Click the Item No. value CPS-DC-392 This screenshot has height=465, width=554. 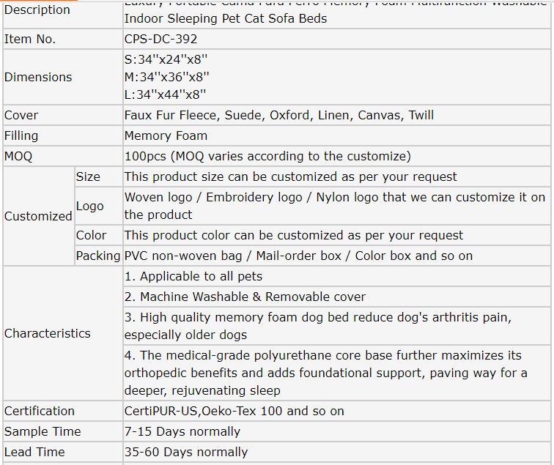160,40
